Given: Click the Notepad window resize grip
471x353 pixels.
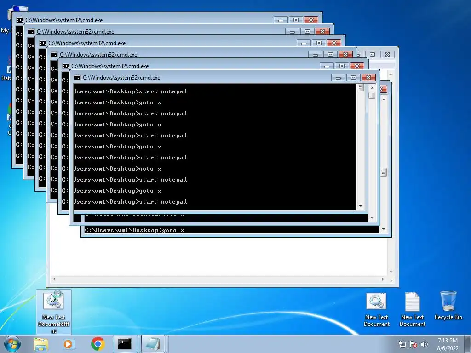Looking at the screenshot, I should [391, 280].
